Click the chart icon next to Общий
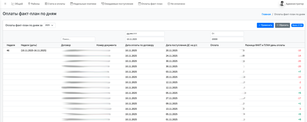This screenshot has width=307, height=122. pyautogui.click(x=13, y=4)
